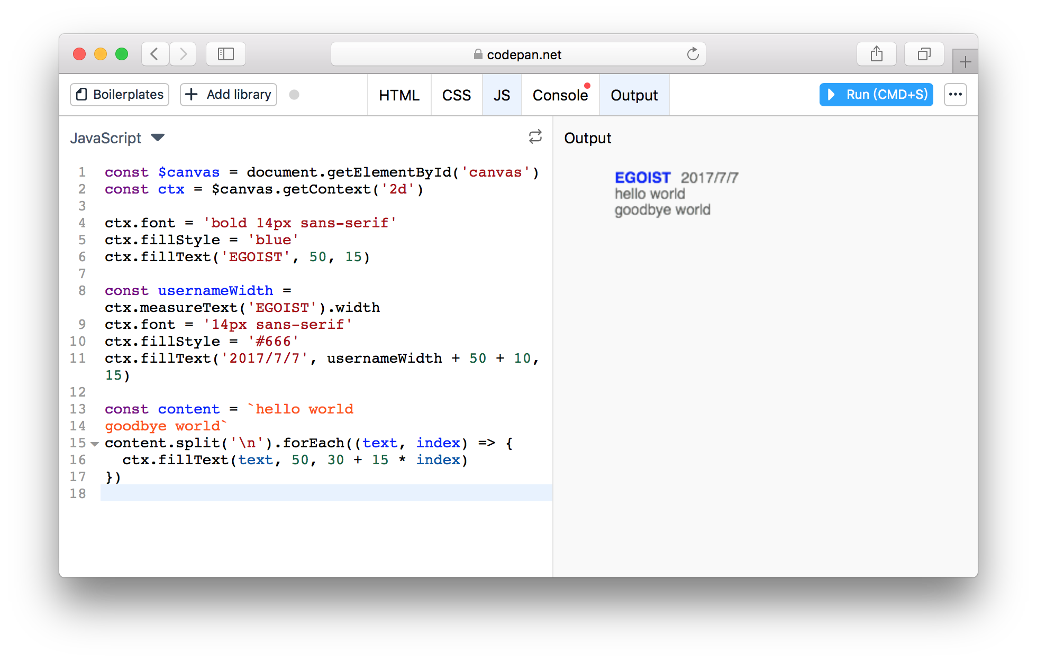1037x662 pixels.
Task: Show the Console panel tab
Action: [560, 95]
